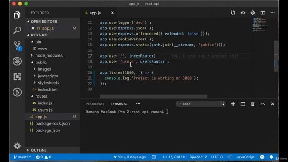Click the master branch status item
Image resolution: width=288 pixels, height=162 pixels.
pos(22,157)
